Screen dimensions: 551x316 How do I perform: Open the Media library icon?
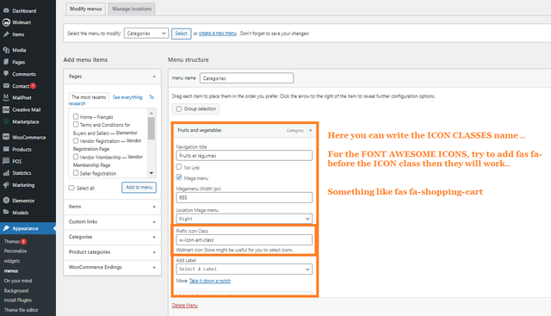pyautogui.click(x=6, y=50)
